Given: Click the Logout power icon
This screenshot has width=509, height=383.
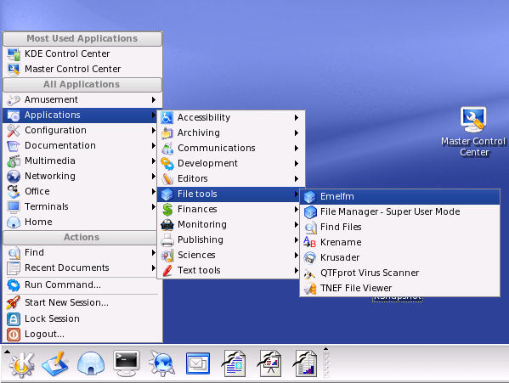Looking at the screenshot, I should coord(14,335).
